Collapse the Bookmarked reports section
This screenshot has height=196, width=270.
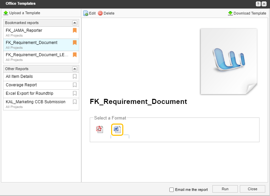tap(75, 23)
